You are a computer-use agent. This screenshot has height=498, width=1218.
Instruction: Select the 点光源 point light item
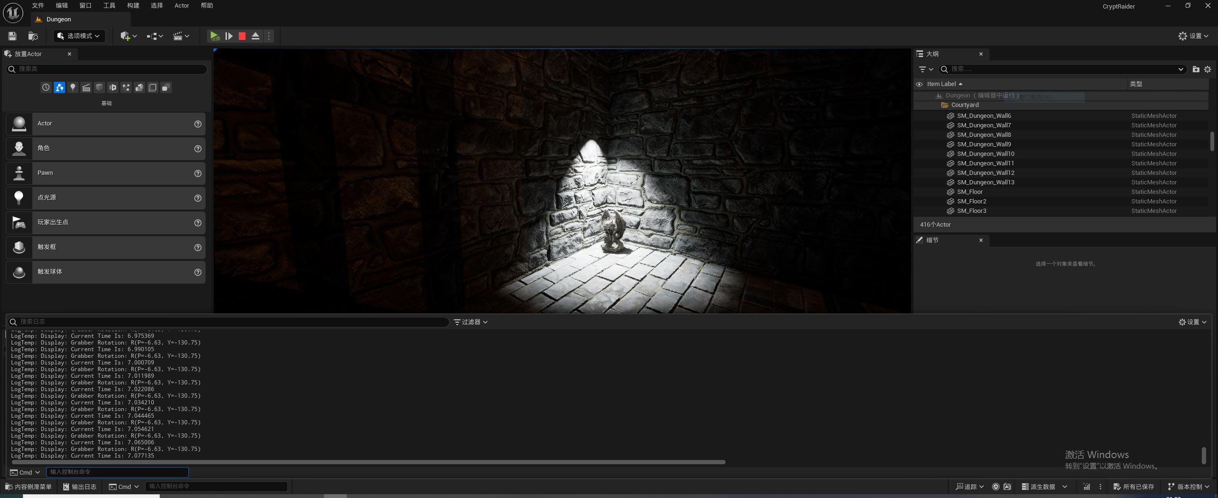pos(106,198)
